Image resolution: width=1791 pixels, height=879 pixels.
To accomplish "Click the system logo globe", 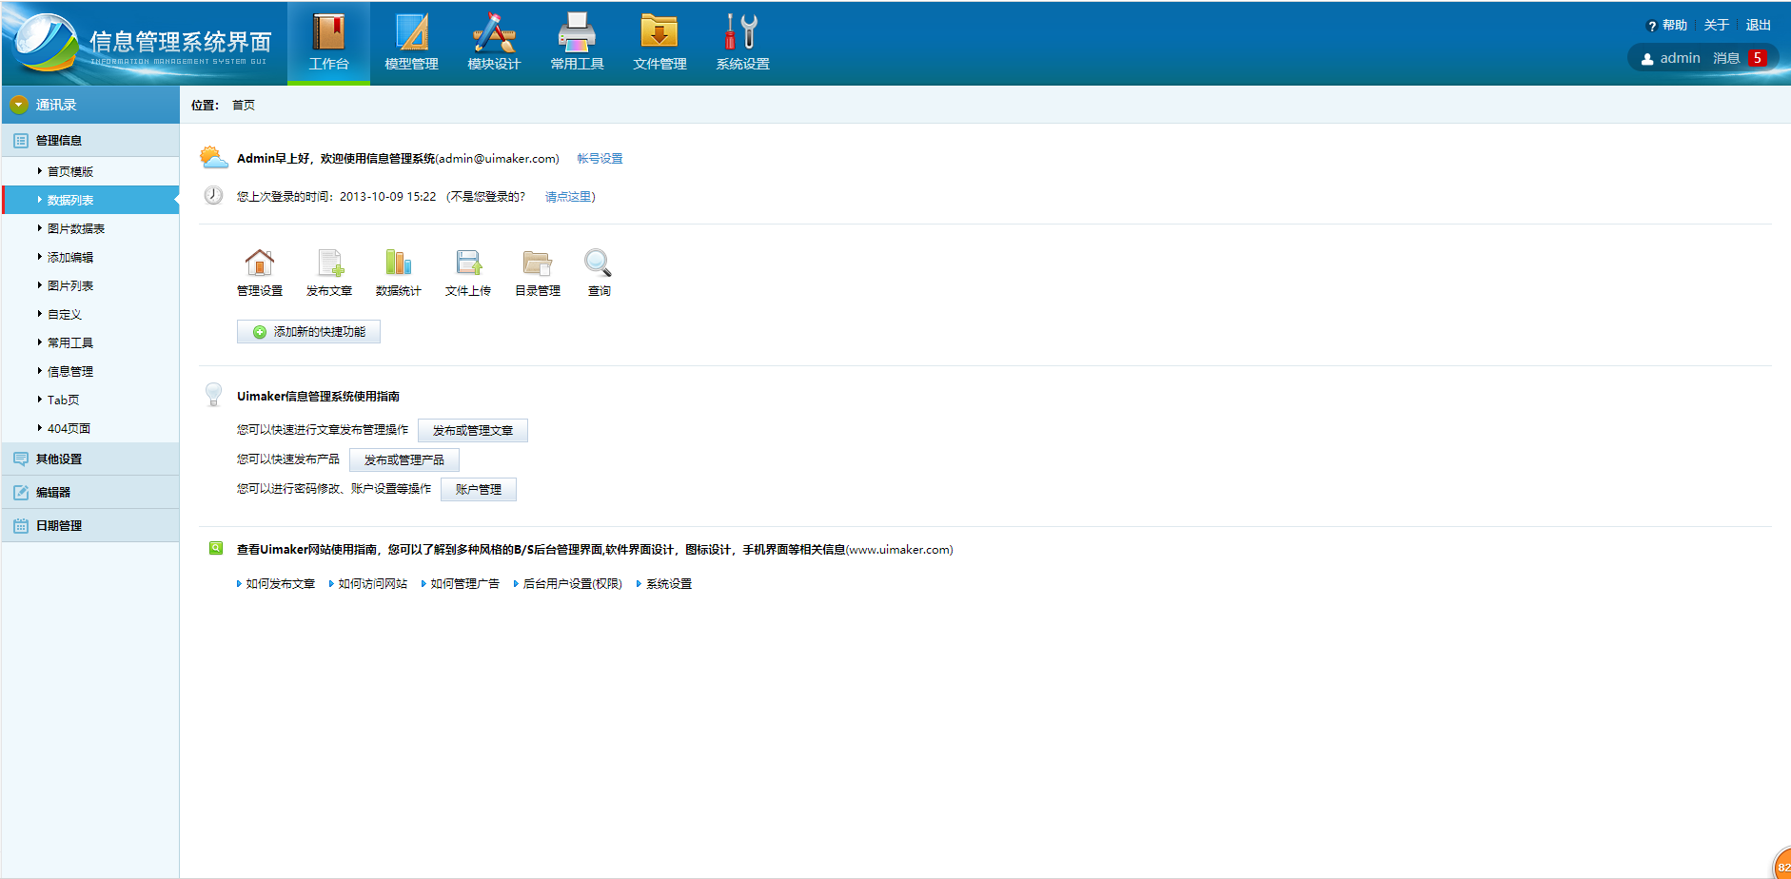I will [x=45, y=43].
